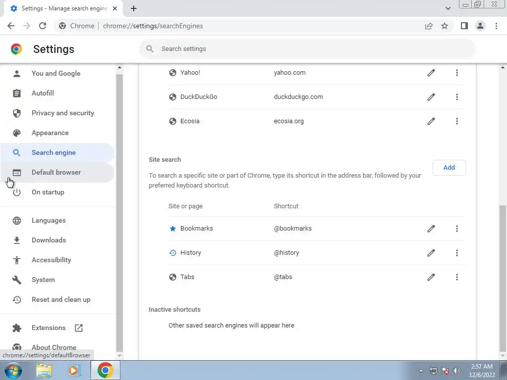Select the @tabs shortcut text
Viewport: 507px width, 380px height.
[x=283, y=277]
